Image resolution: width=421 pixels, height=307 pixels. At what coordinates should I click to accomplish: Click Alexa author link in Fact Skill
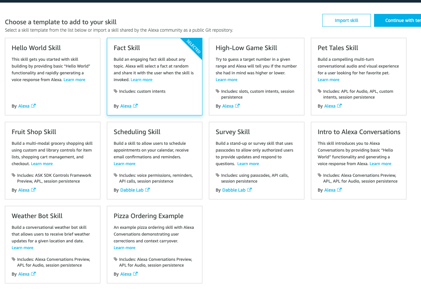coord(126,106)
